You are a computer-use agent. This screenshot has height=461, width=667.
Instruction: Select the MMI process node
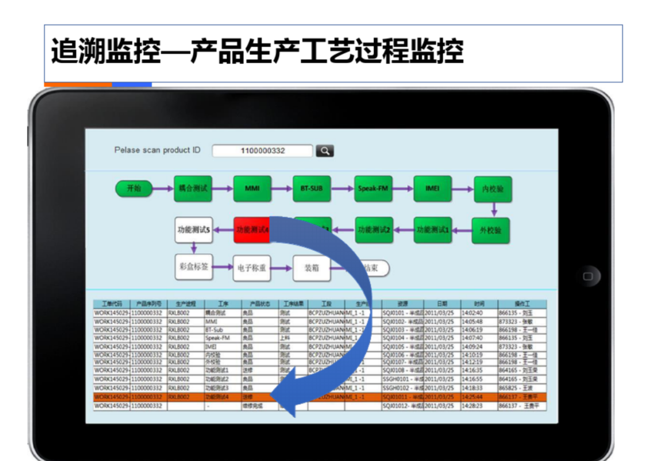click(x=252, y=188)
